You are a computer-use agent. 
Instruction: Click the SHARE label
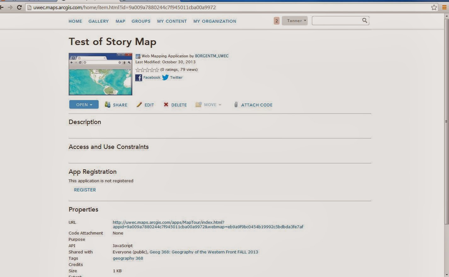120,105
